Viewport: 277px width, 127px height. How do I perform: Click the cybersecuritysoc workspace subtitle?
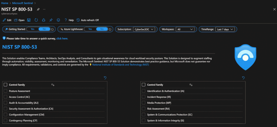pyautogui.click(x=9, y=13)
